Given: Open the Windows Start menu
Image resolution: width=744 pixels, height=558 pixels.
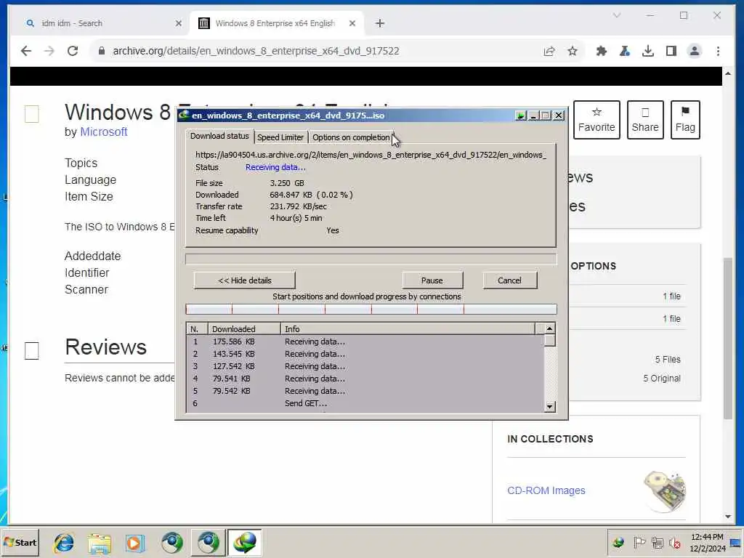Looking at the screenshot, I should tap(20, 542).
